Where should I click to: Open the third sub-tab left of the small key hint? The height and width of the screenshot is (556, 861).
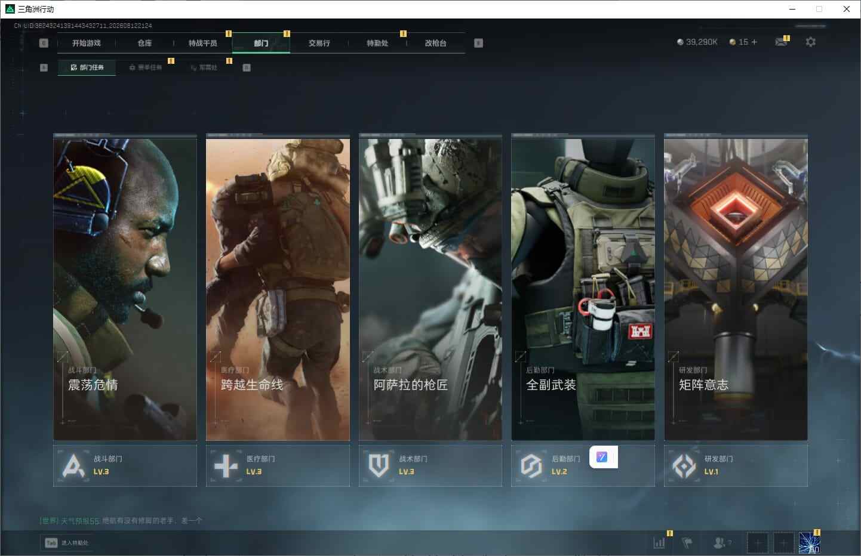coord(204,67)
